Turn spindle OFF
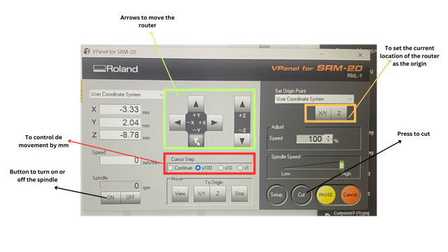 pos(130,197)
